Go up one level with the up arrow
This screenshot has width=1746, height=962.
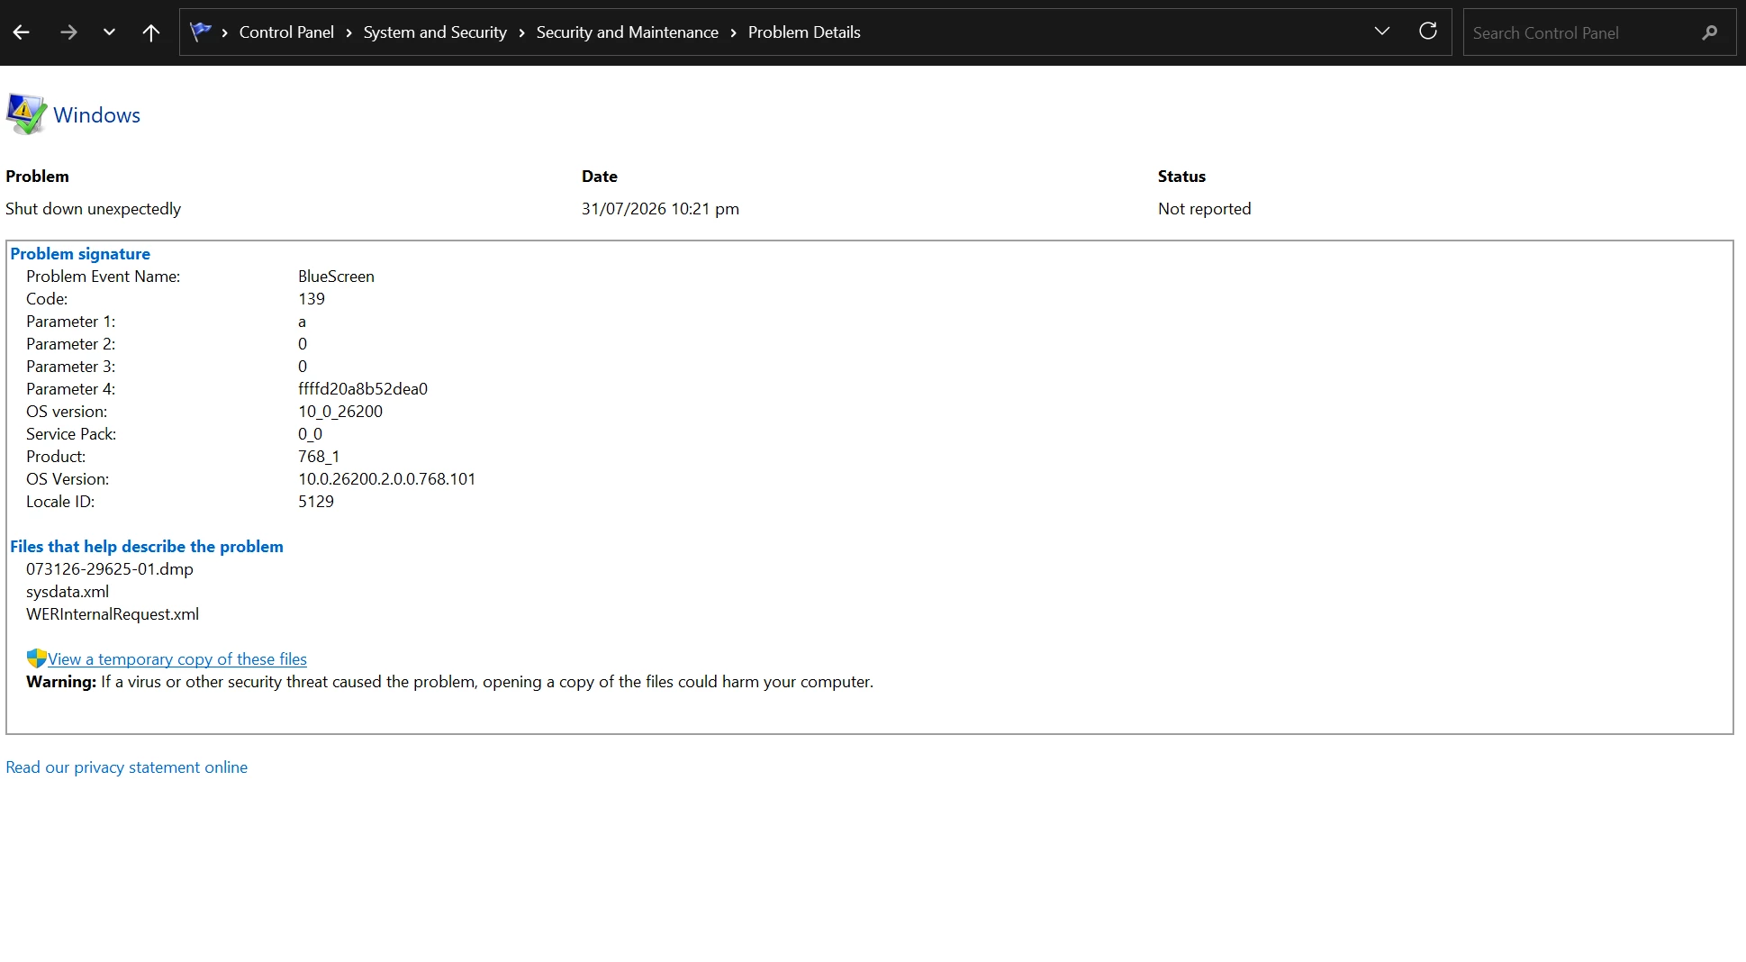point(151,32)
